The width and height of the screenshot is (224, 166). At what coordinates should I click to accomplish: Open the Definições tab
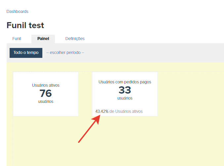pyautogui.click(x=75, y=39)
